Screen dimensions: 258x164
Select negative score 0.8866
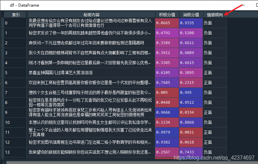191,123
